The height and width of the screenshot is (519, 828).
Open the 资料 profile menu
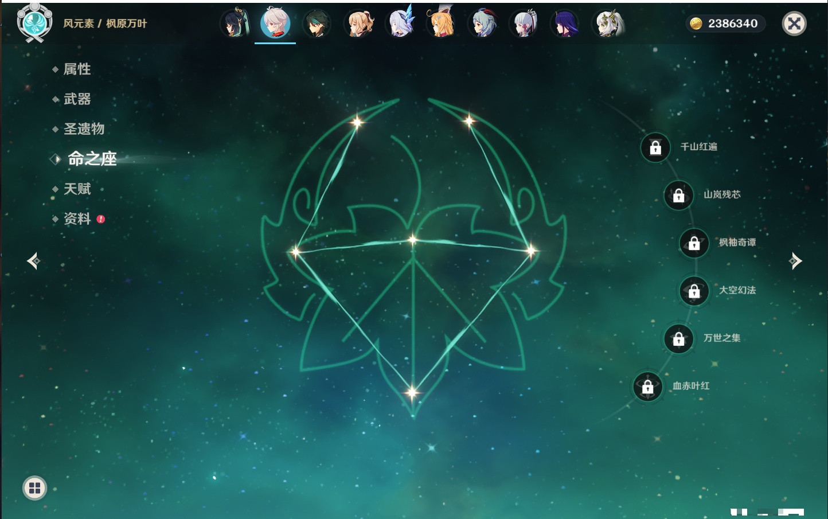[77, 218]
